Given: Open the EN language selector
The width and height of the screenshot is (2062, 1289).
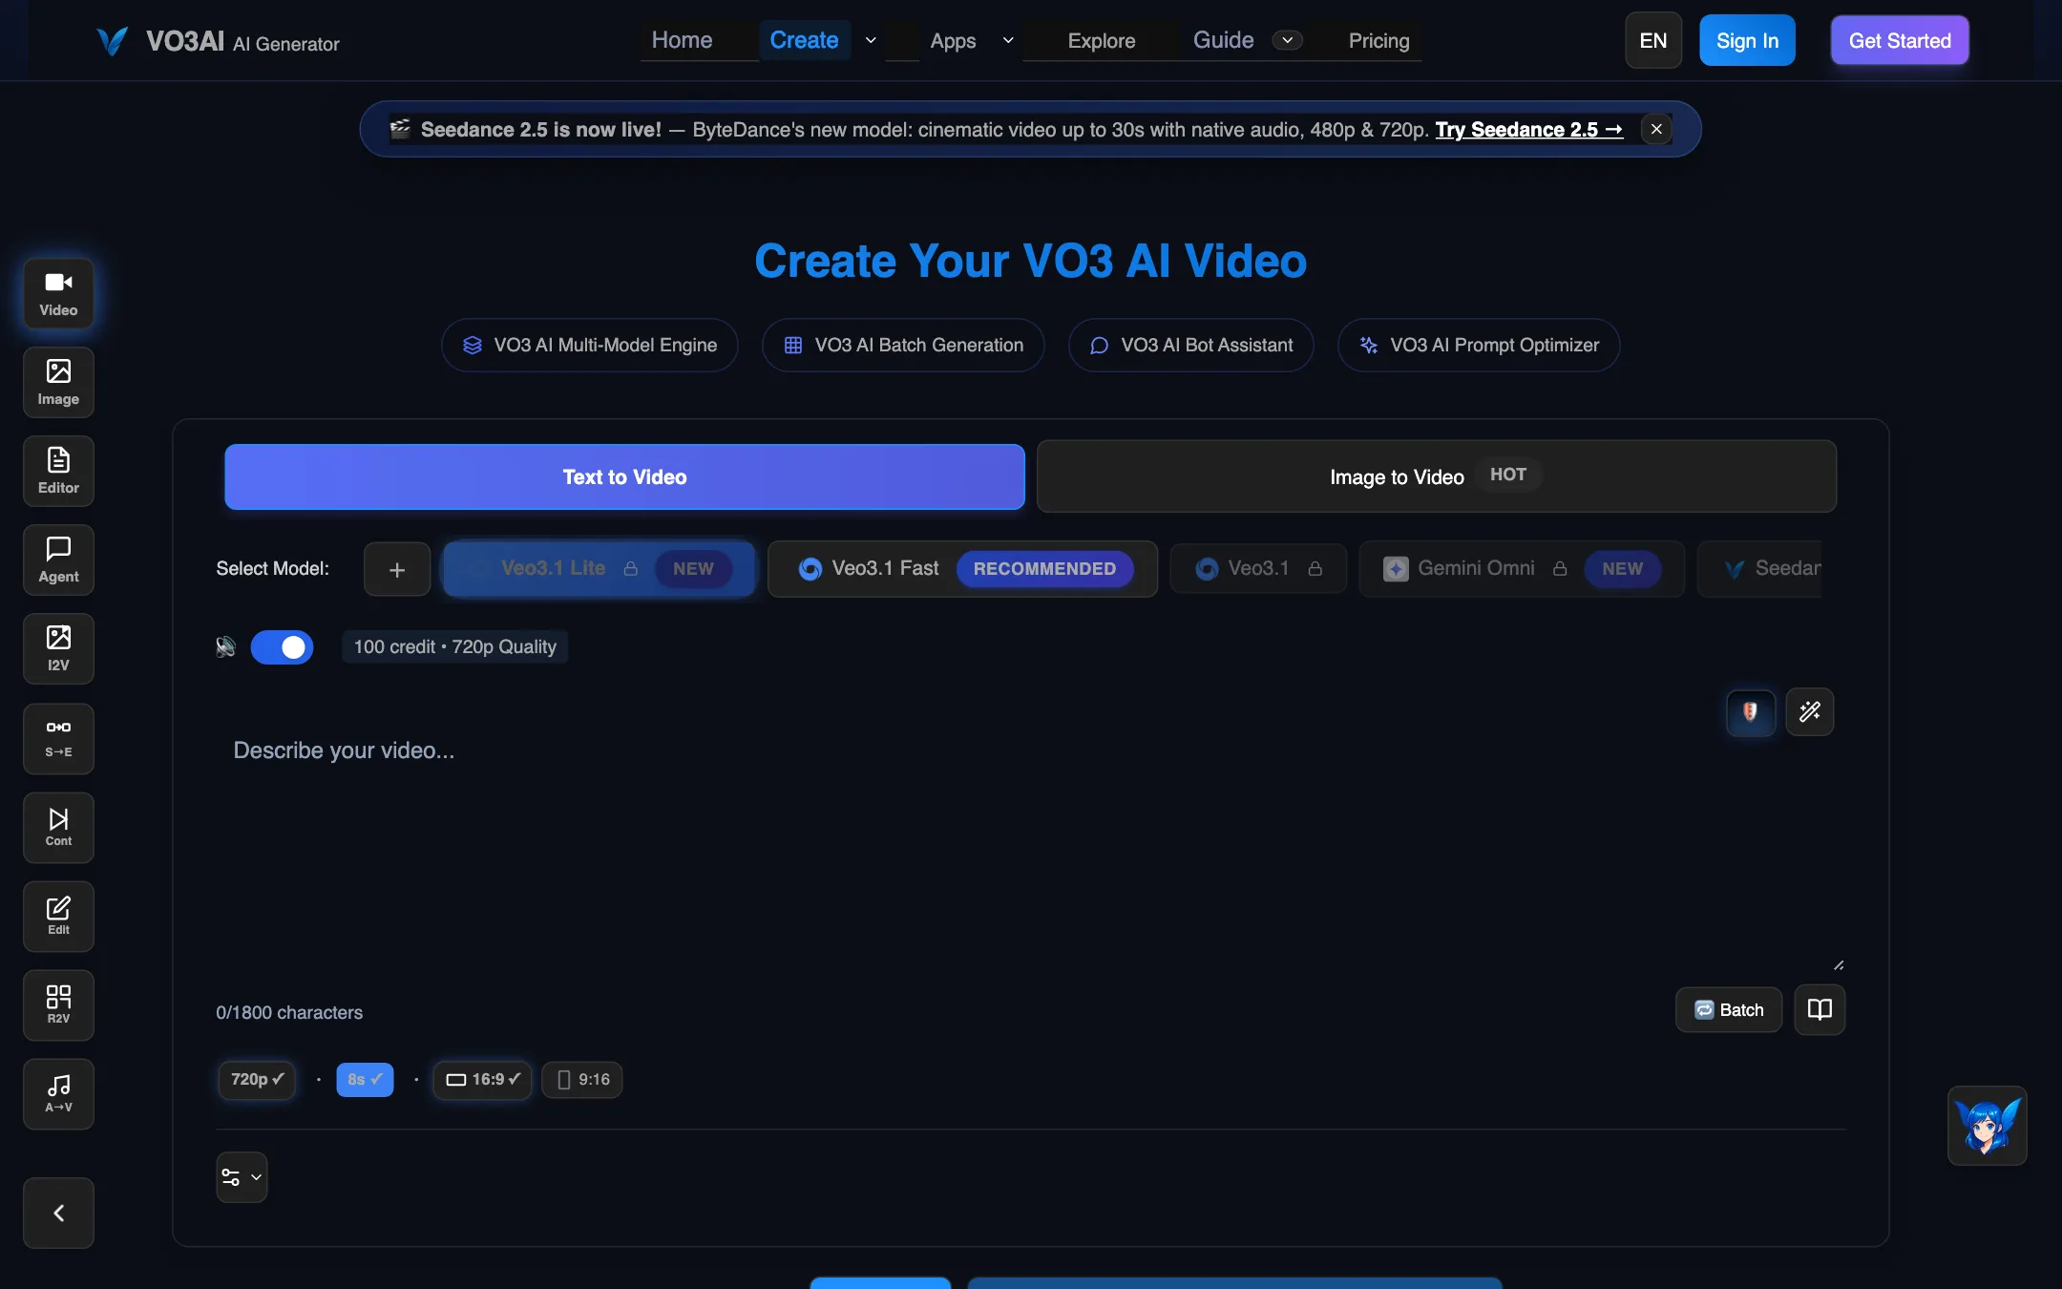Looking at the screenshot, I should pyautogui.click(x=1653, y=40).
